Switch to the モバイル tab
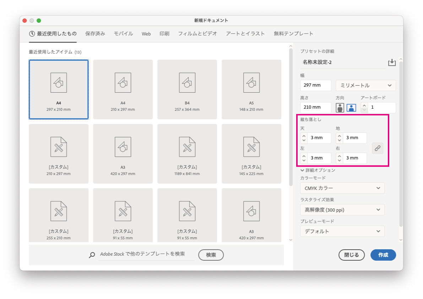The height and width of the screenshot is (299, 423). [123, 34]
